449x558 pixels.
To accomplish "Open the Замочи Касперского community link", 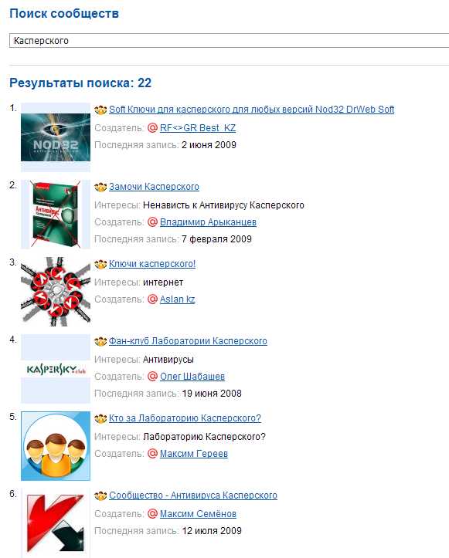I will coord(154,187).
